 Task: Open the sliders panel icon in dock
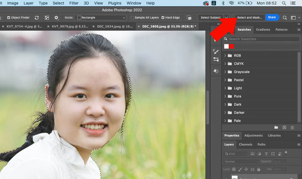[216, 59]
